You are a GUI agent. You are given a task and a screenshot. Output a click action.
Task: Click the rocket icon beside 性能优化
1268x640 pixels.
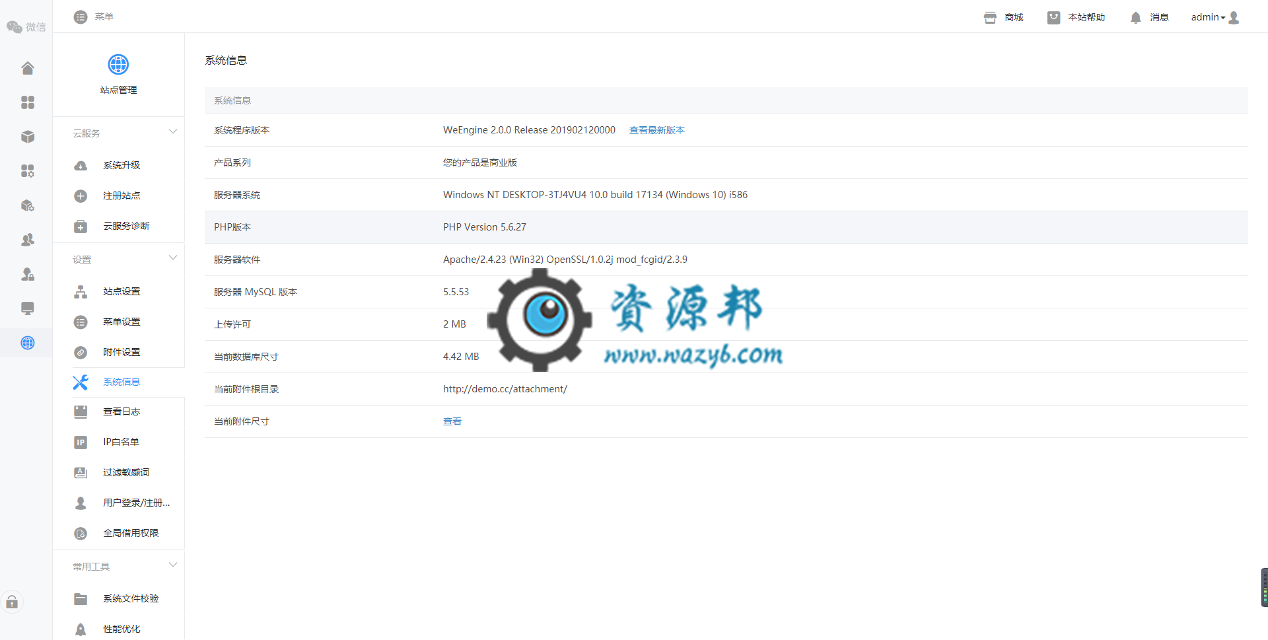click(x=81, y=629)
